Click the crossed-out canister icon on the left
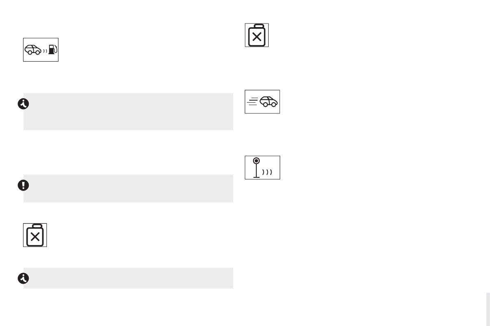This screenshot has height=326, width=490. pos(35,235)
